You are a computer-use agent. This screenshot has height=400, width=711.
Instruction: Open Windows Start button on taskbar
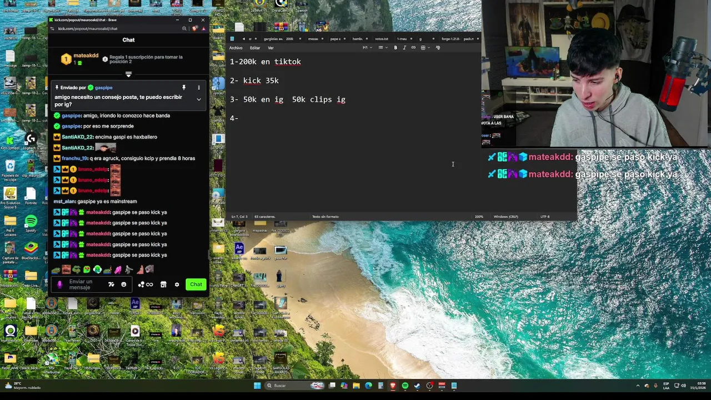257,386
